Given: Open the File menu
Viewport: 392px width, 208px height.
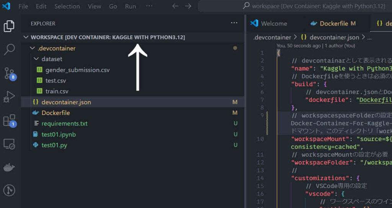Looking at the screenshot, I should click(23, 6).
